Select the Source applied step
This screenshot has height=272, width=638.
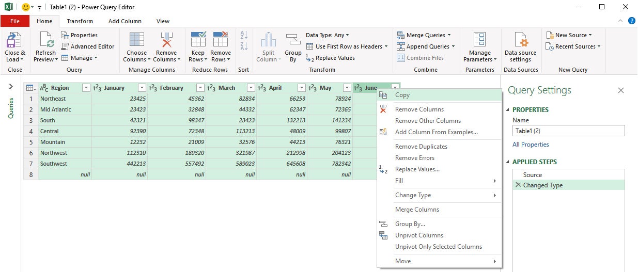tap(569, 175)
